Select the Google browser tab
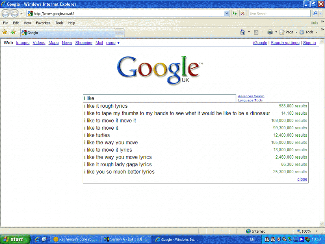This screenshot has height=244, width=325. (68, 33)
